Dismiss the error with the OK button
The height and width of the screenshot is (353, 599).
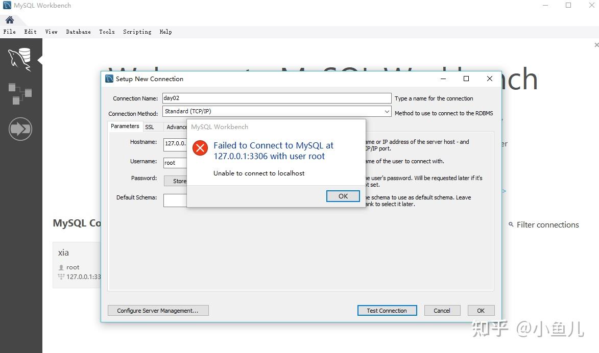343,196
